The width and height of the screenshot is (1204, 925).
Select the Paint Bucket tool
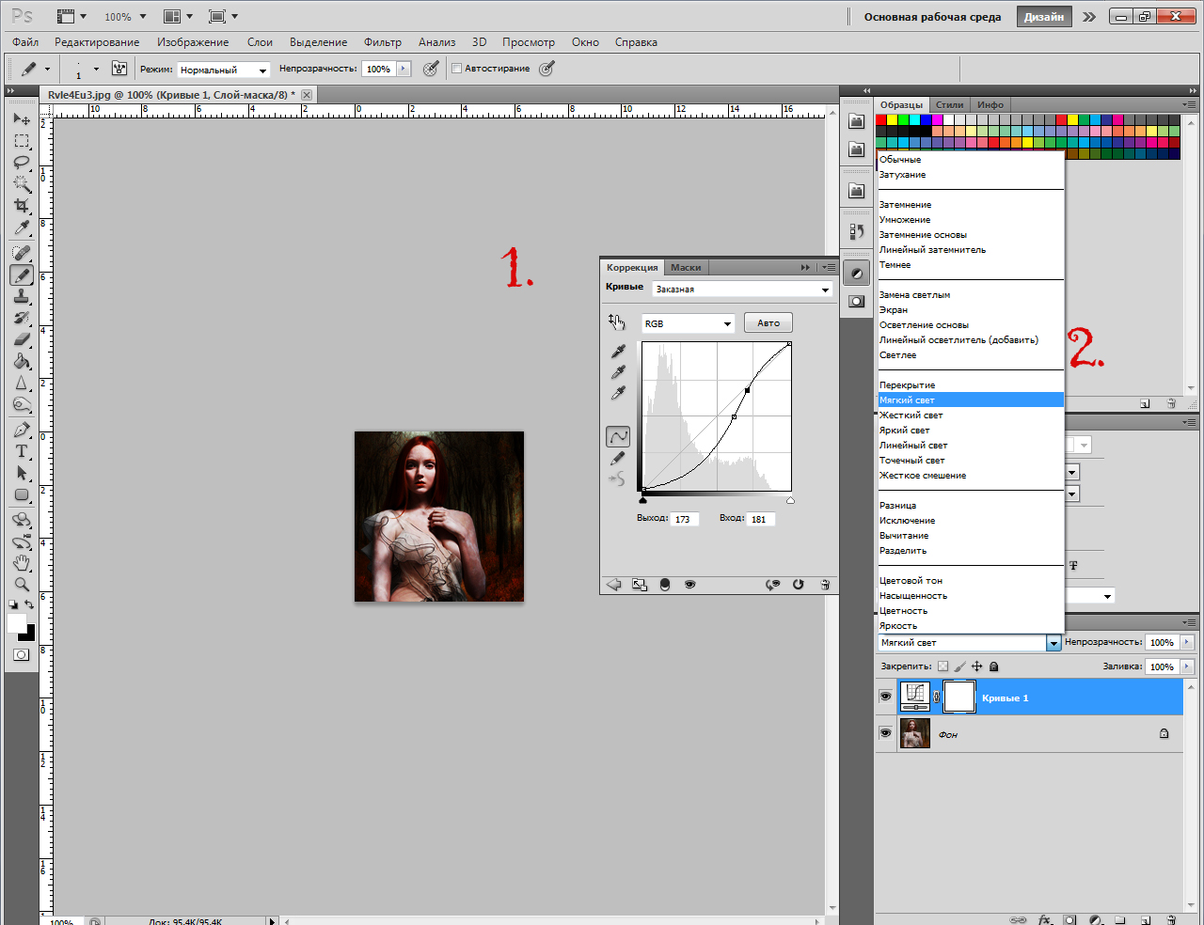(x=22, y=362)
